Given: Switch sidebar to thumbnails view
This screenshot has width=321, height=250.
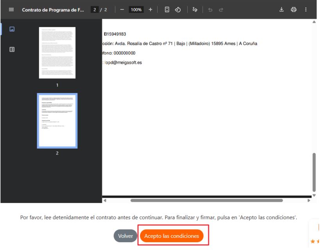Looking at the screenshot, I should click(x=12, y=29).
